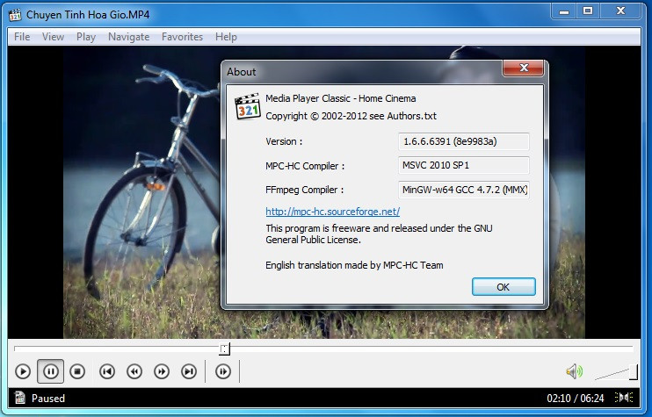Click the file icon in the status bar

(19, 398)
